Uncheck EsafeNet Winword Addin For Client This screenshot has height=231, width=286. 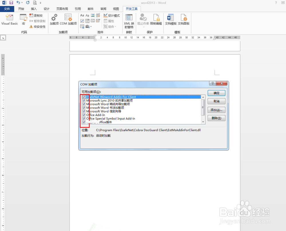tap(84, 97)
